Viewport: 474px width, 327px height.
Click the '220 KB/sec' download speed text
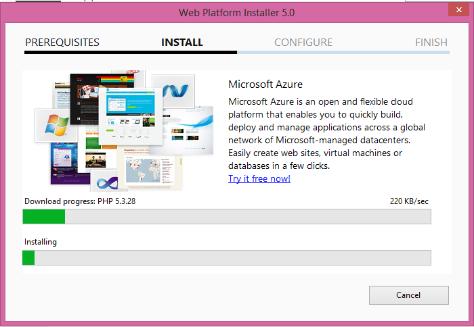(409, 201)
